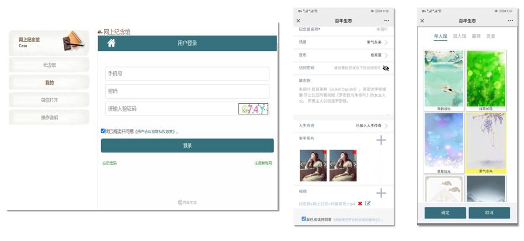Click the edit icon next to the mp4 file
This screenshot has width=524, height=241.
tap(368, 204)
